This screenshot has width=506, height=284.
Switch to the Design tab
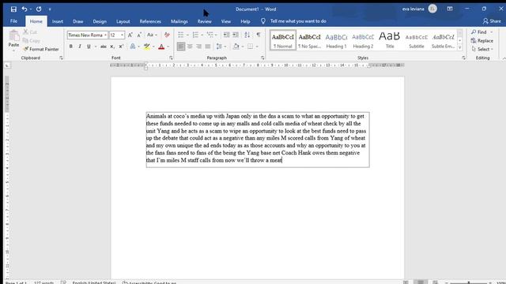coord(100,21)
